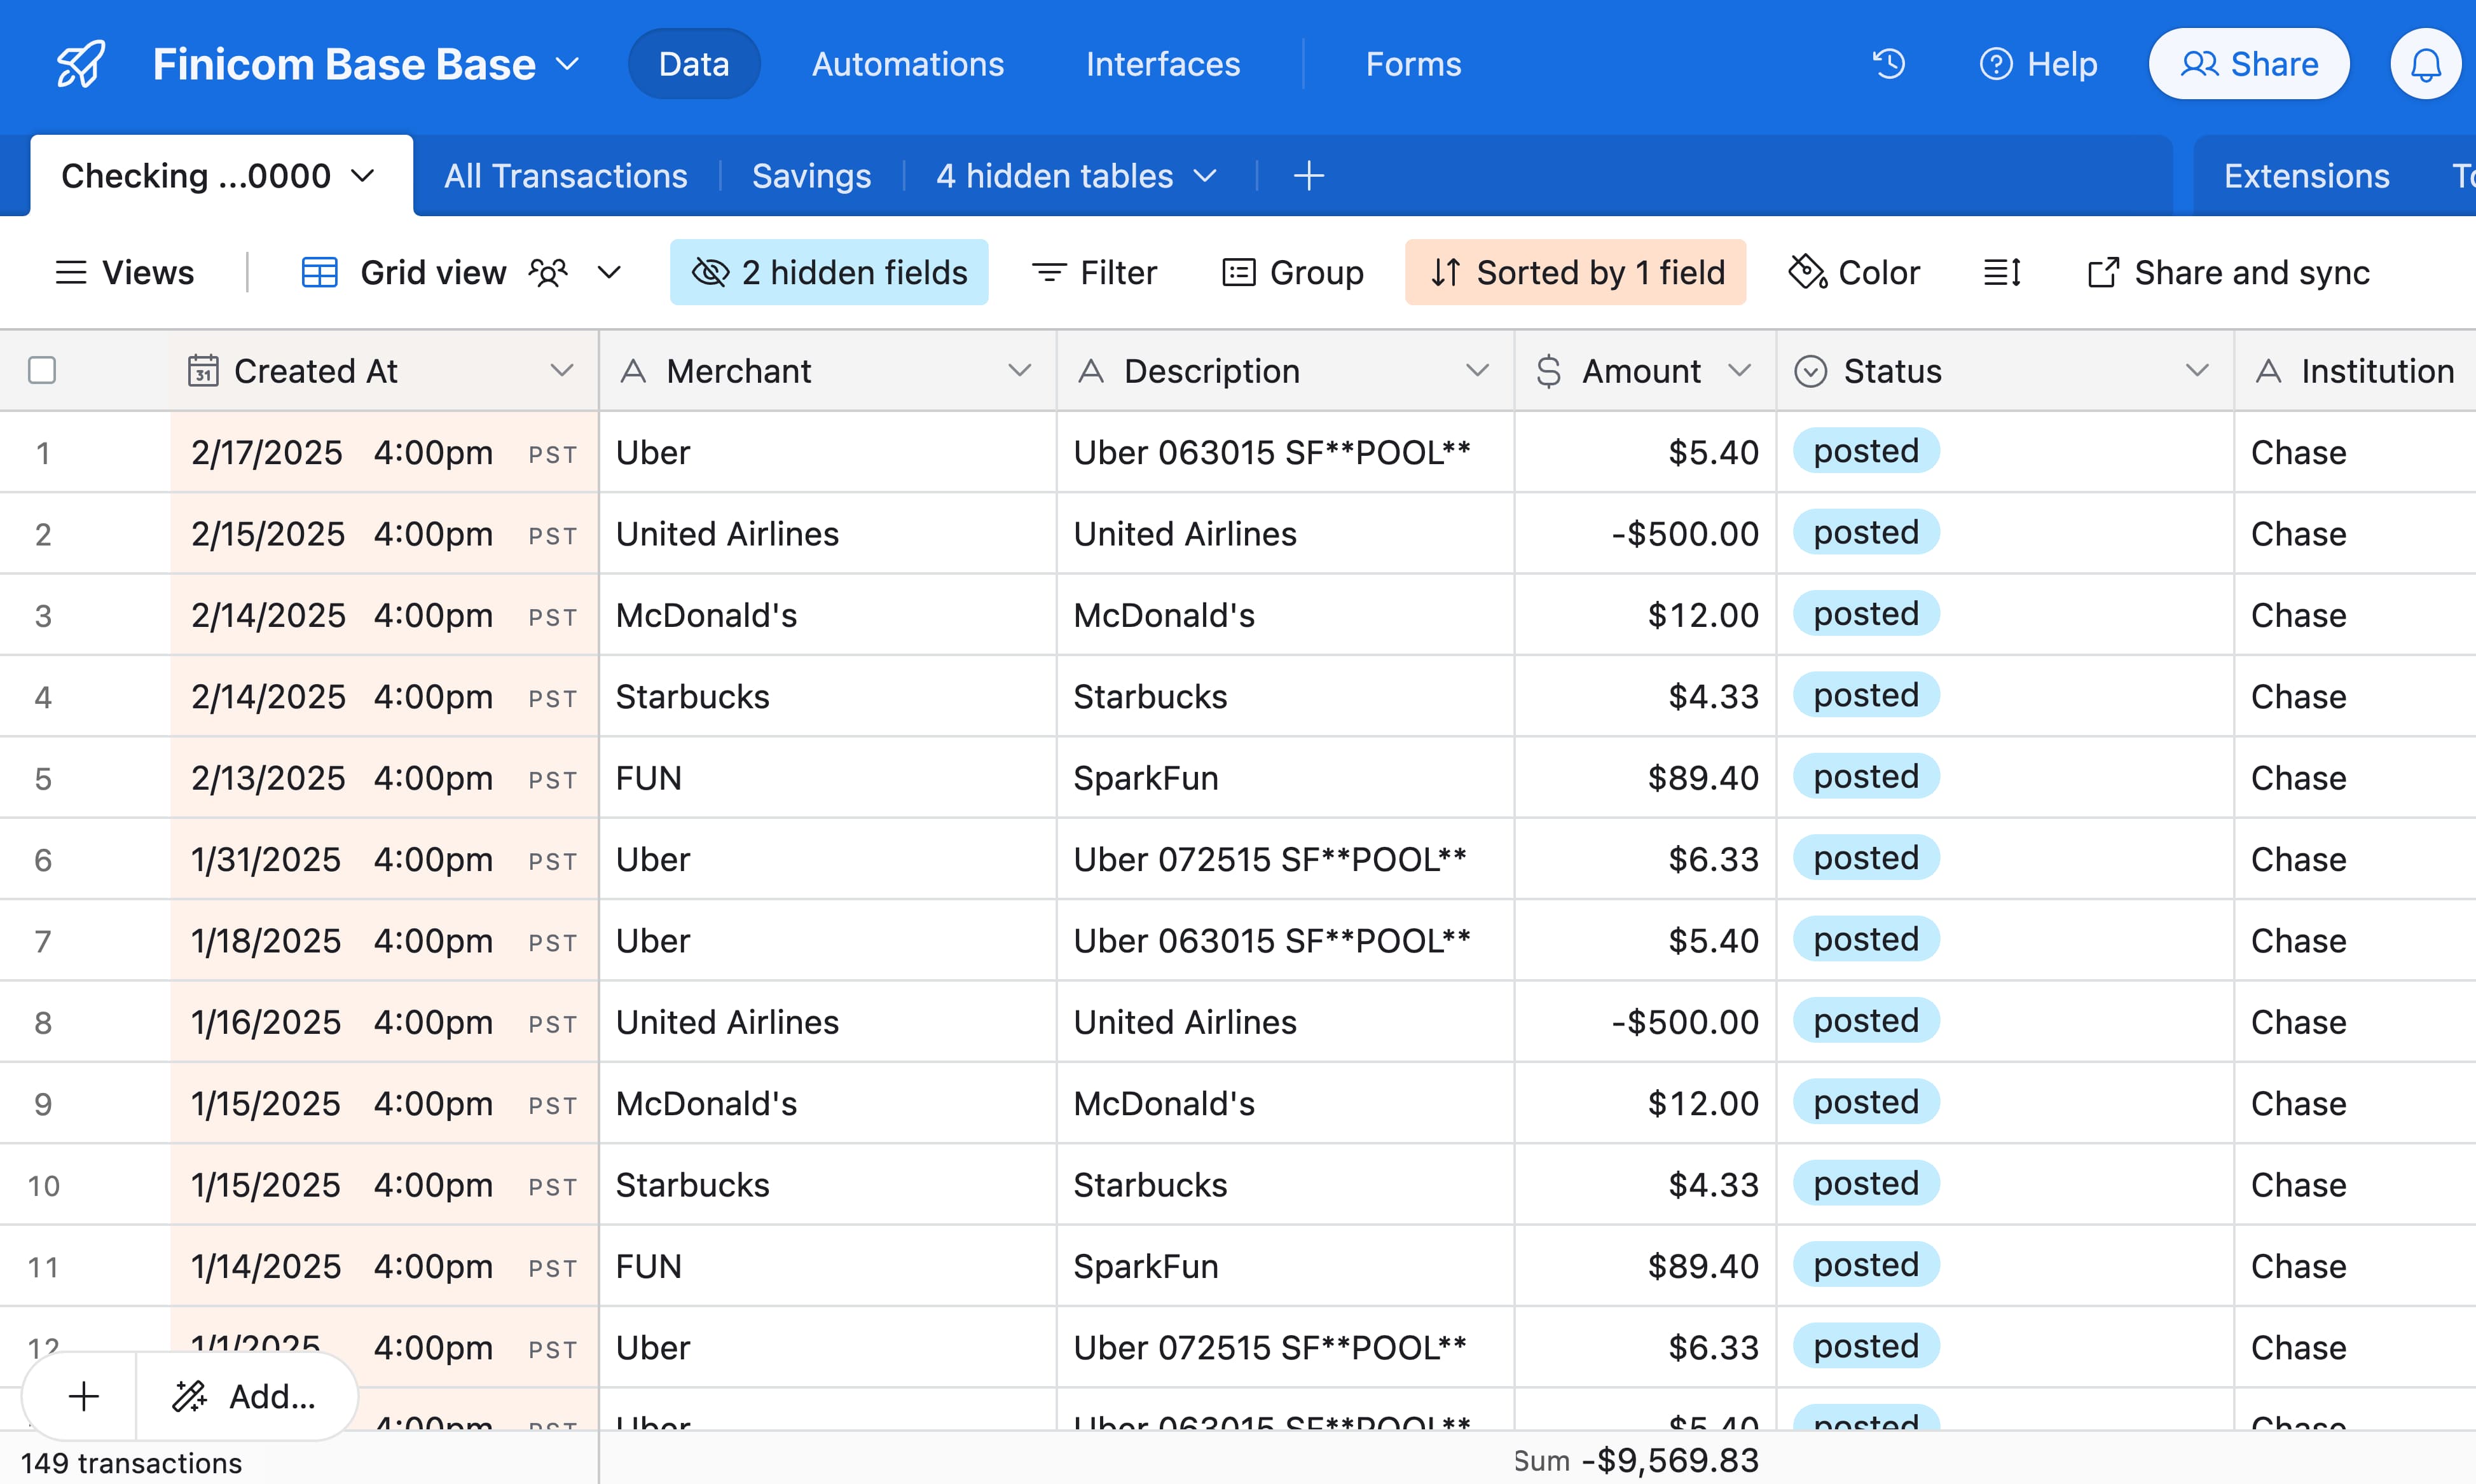Screen dimensions: 2476x1484
Task: Expand the 4 hidden tables dropdown
Action: tap(1076, 176)
